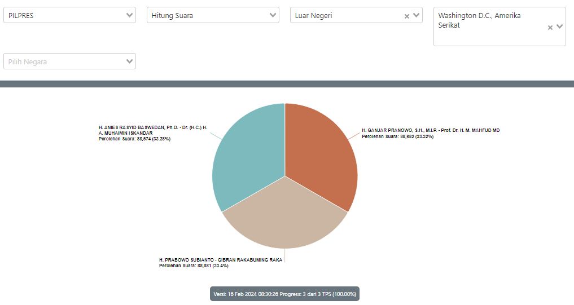Open the PILPRES election type selector

(x=62, y=15)
